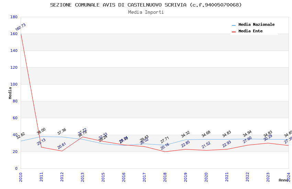
Task: Click the 100 y-axis tick label
Action: tap(14, 84)
